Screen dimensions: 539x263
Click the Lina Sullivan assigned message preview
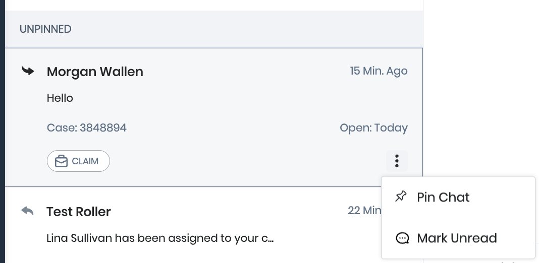point(160,238)
